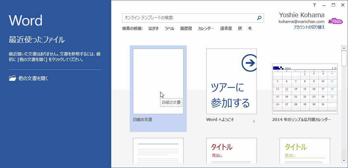Open the help question mark icon

click(x=314, y=5)
